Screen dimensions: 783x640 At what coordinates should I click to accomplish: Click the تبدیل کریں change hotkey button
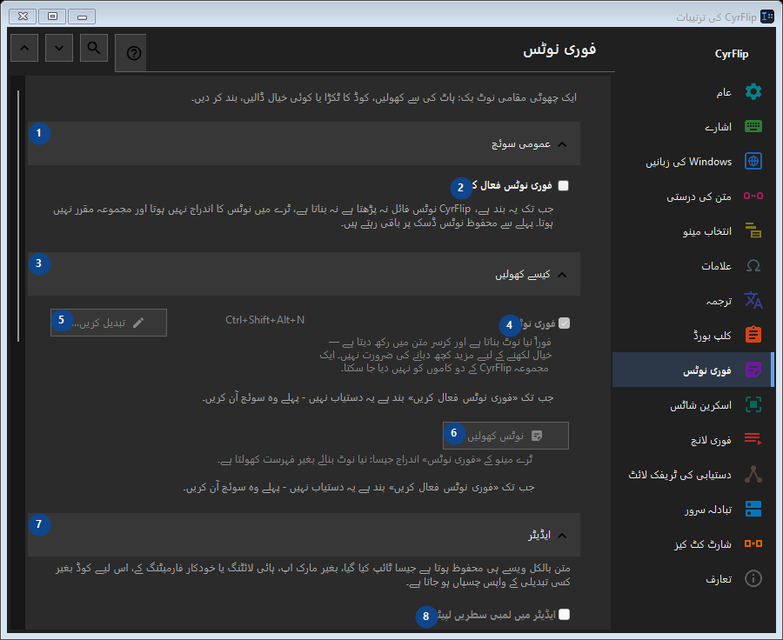point(109,323)
